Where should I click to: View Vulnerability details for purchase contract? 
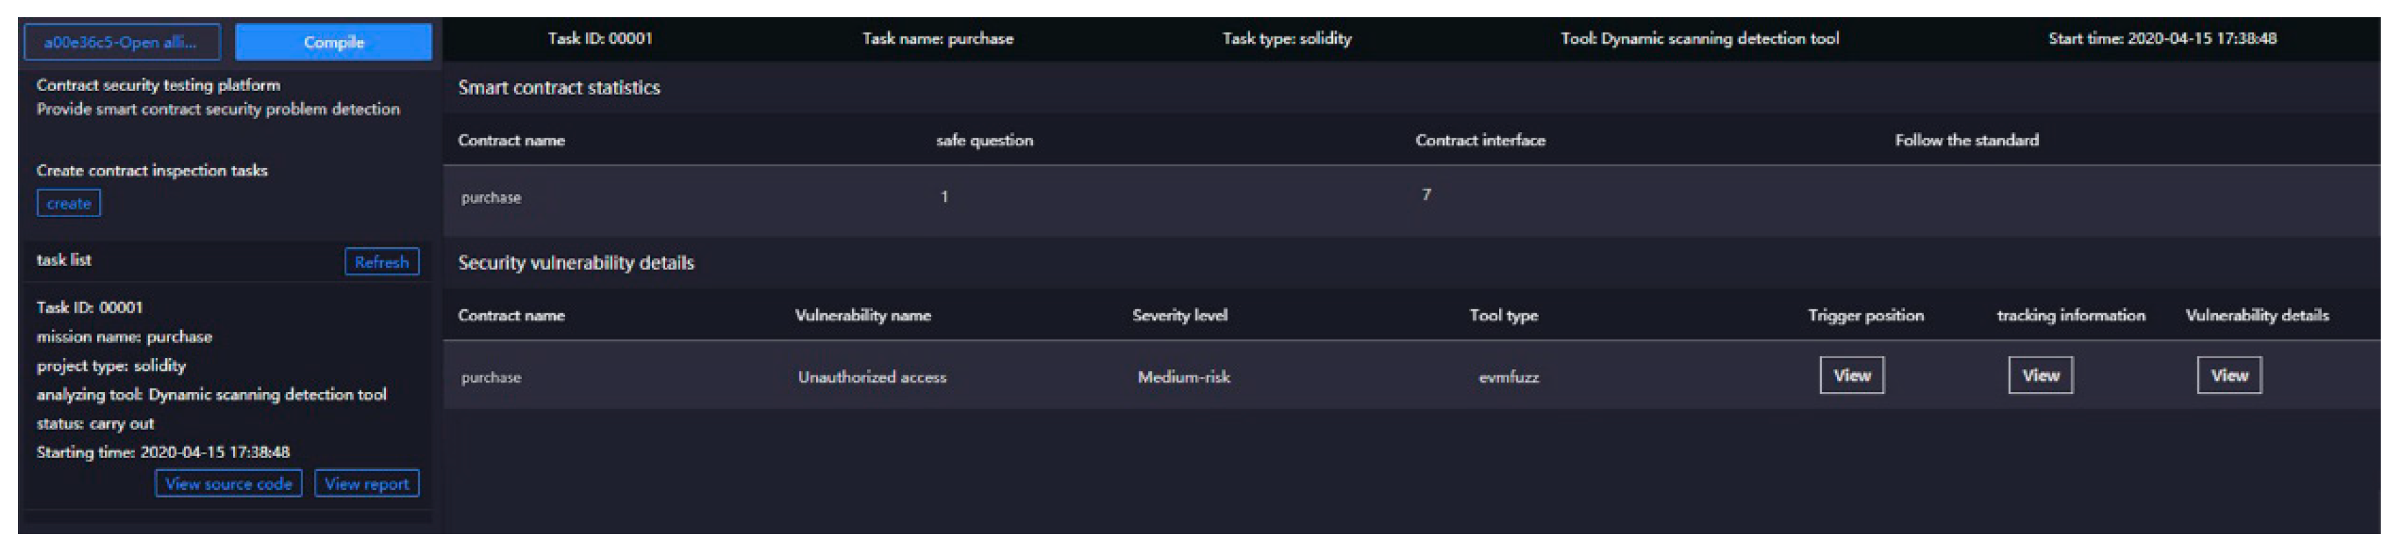pos(2228,375)
